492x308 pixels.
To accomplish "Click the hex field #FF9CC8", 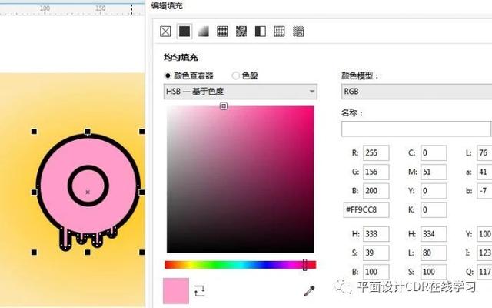I will click(366, 210).
